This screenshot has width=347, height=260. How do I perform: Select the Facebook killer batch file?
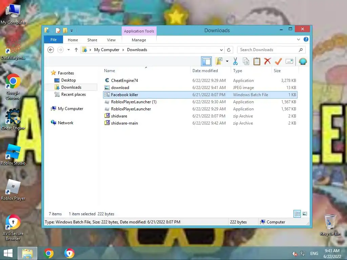(x=200, y=95)
